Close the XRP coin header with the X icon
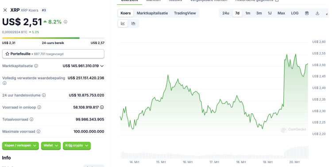Viewport: 332px width, 167px height. 5,10
